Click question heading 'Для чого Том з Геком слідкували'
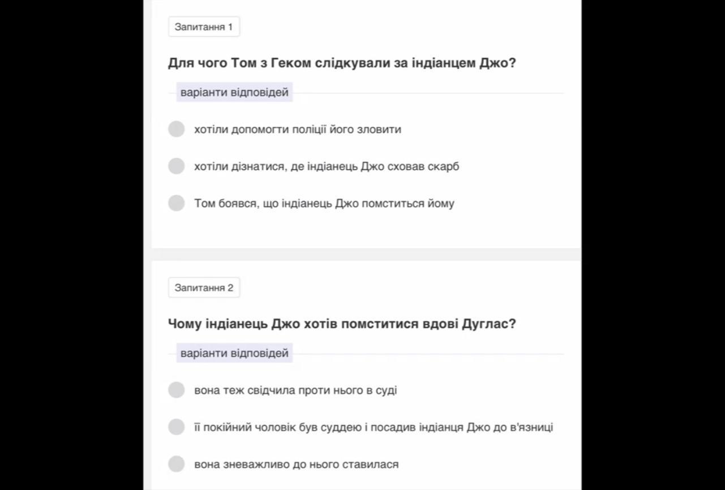725x490 pixels. click(342, 63)
